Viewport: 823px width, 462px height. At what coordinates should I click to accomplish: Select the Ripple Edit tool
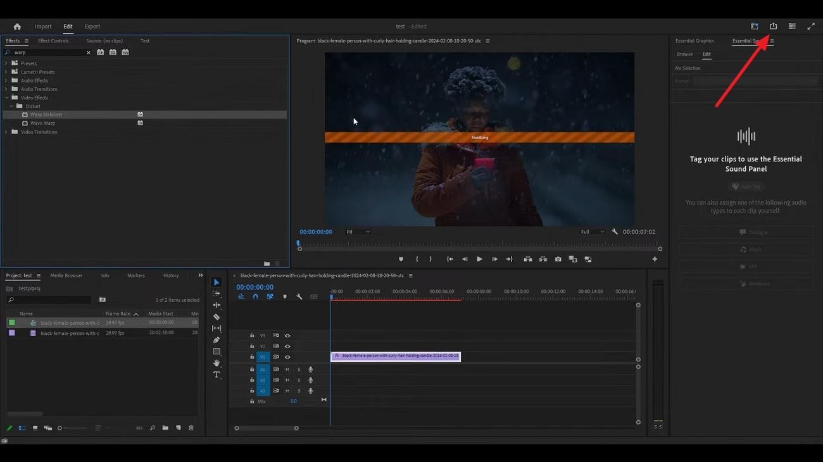tap(217, 305)
